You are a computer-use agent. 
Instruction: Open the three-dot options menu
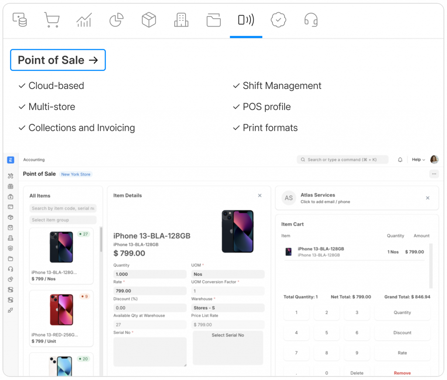coord(433,174)
